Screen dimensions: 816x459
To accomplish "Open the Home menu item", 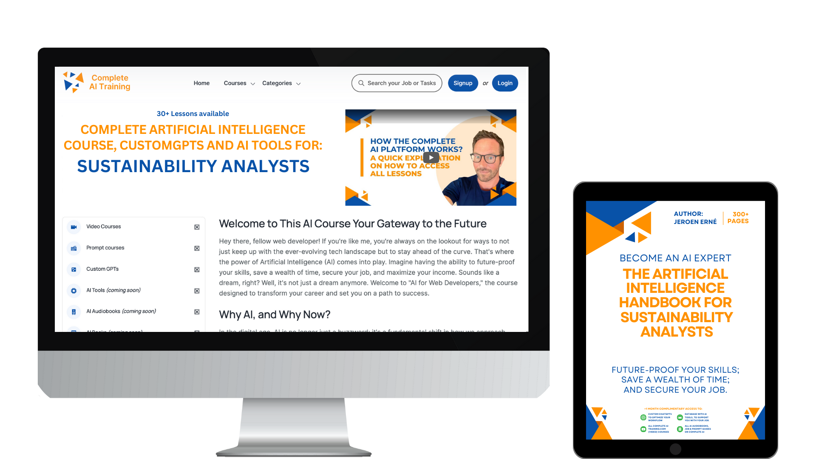I will 201,83.
